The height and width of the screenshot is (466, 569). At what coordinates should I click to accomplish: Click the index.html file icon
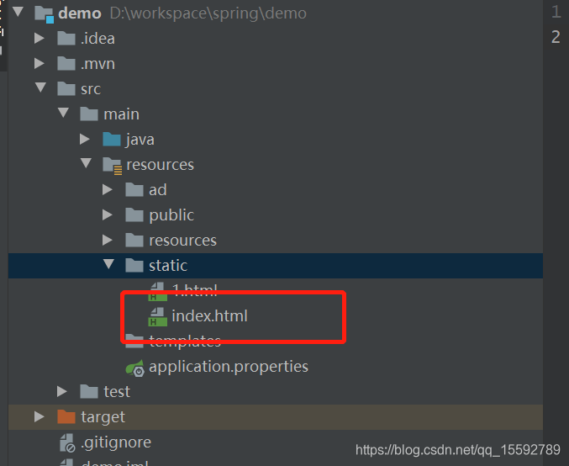click(x=158, y=316)
